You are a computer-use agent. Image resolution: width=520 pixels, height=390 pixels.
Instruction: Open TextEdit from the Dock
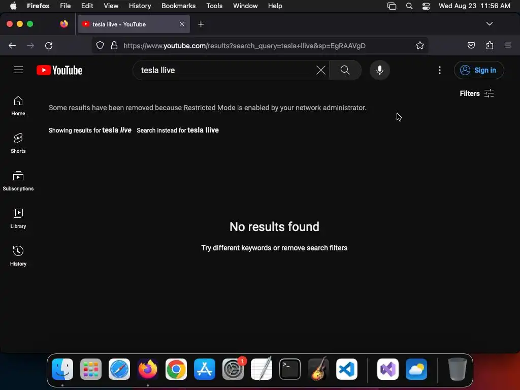point(262,369)
